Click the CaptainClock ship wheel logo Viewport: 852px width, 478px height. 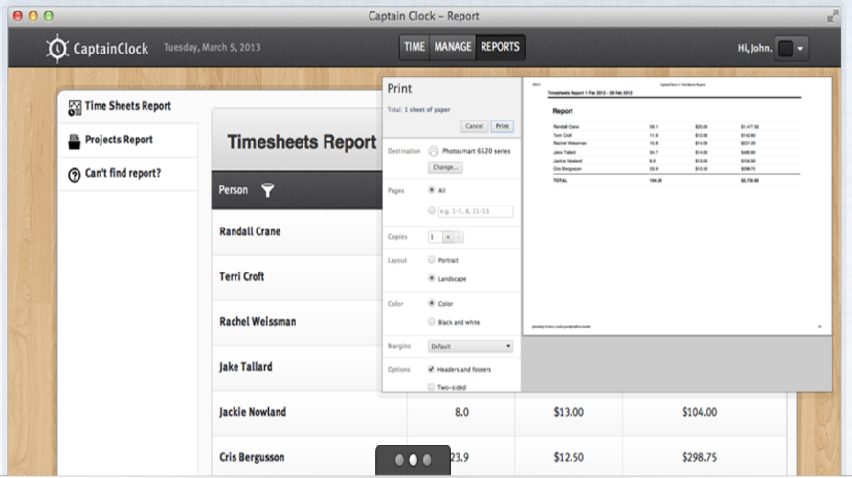click(x=57, y=49)
